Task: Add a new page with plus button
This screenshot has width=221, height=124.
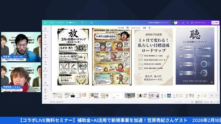Action: 212,96
